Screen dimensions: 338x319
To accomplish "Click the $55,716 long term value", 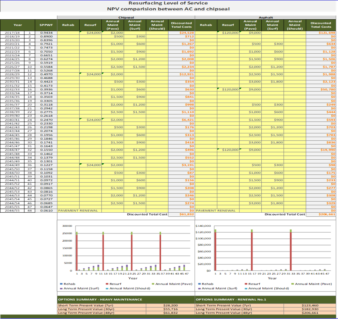I will (170, 309).
